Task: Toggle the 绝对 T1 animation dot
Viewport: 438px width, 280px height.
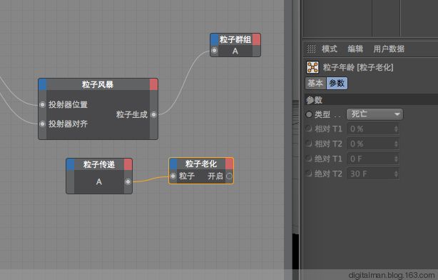Action: point(309,159)
